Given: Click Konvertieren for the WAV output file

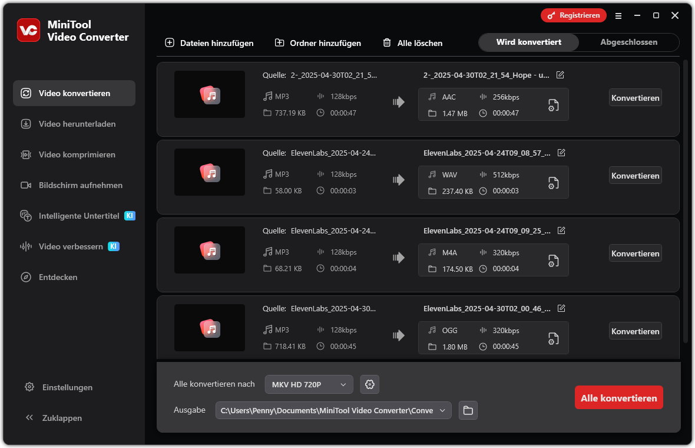Looking at the screenshot, I should (635, 176).
